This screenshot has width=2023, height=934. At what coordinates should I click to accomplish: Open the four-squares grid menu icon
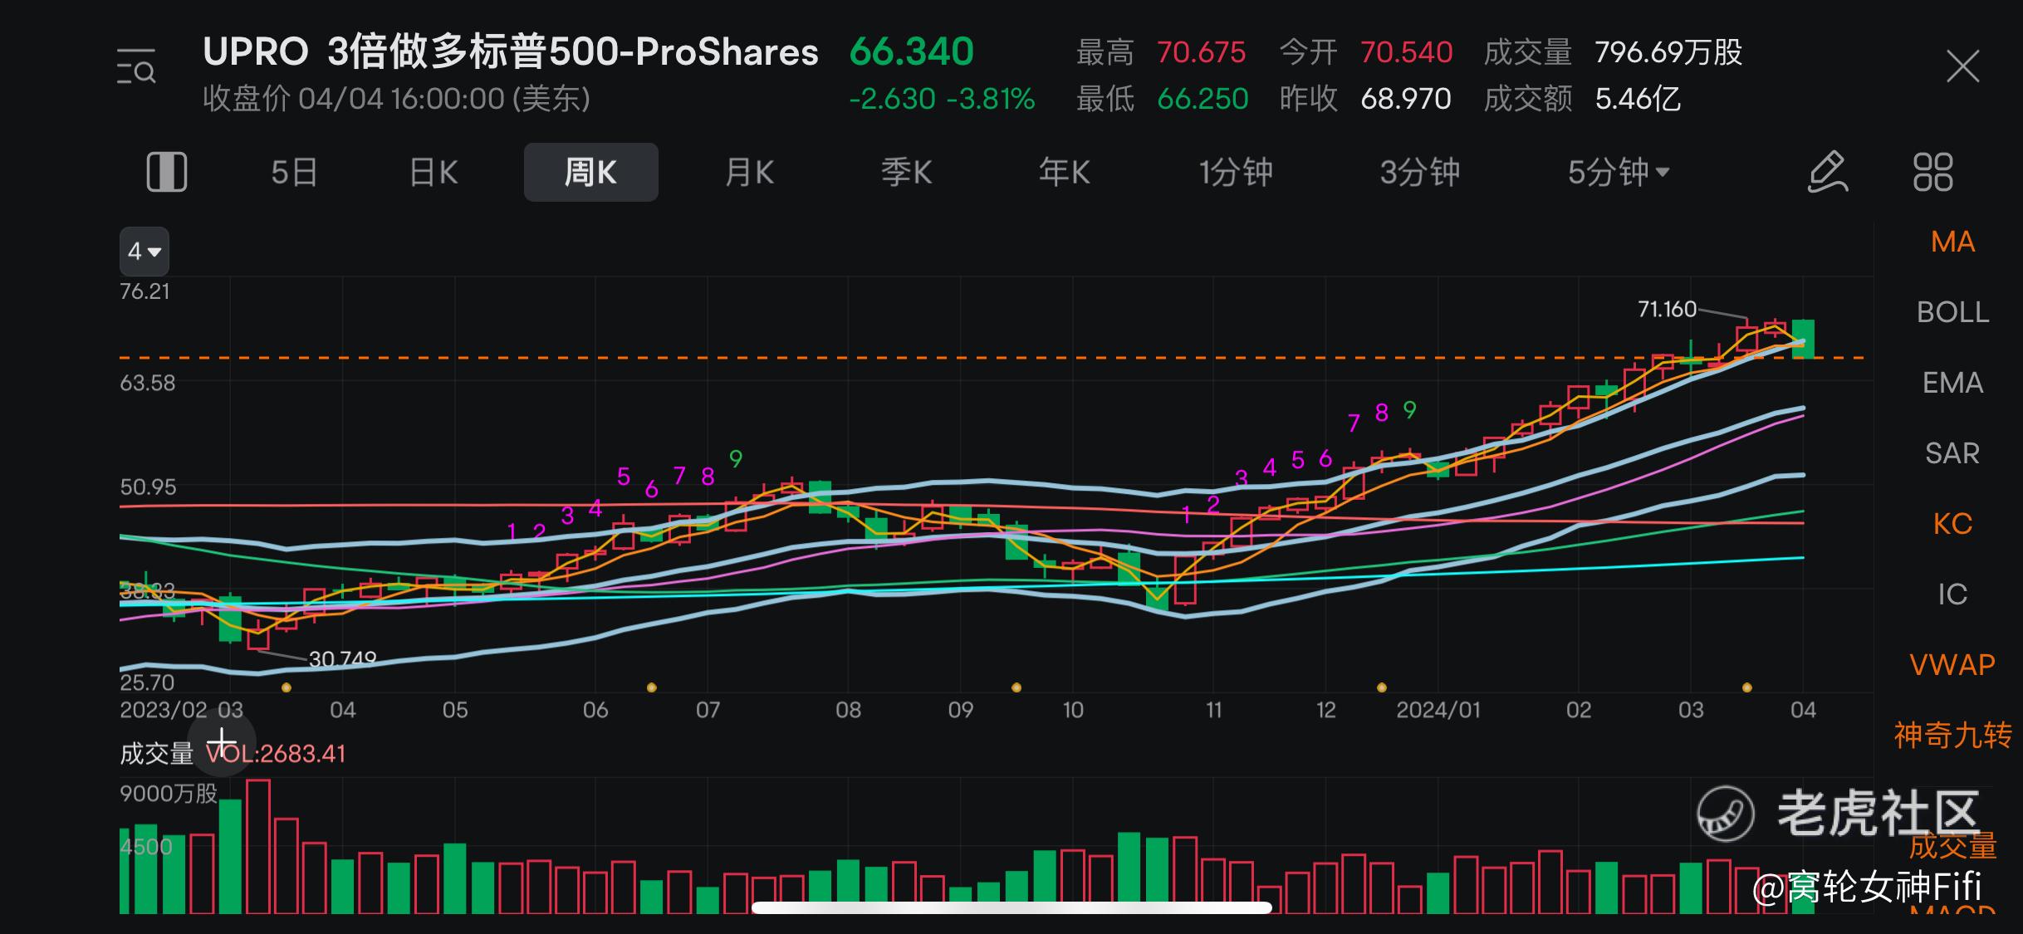coord(1932,173)
